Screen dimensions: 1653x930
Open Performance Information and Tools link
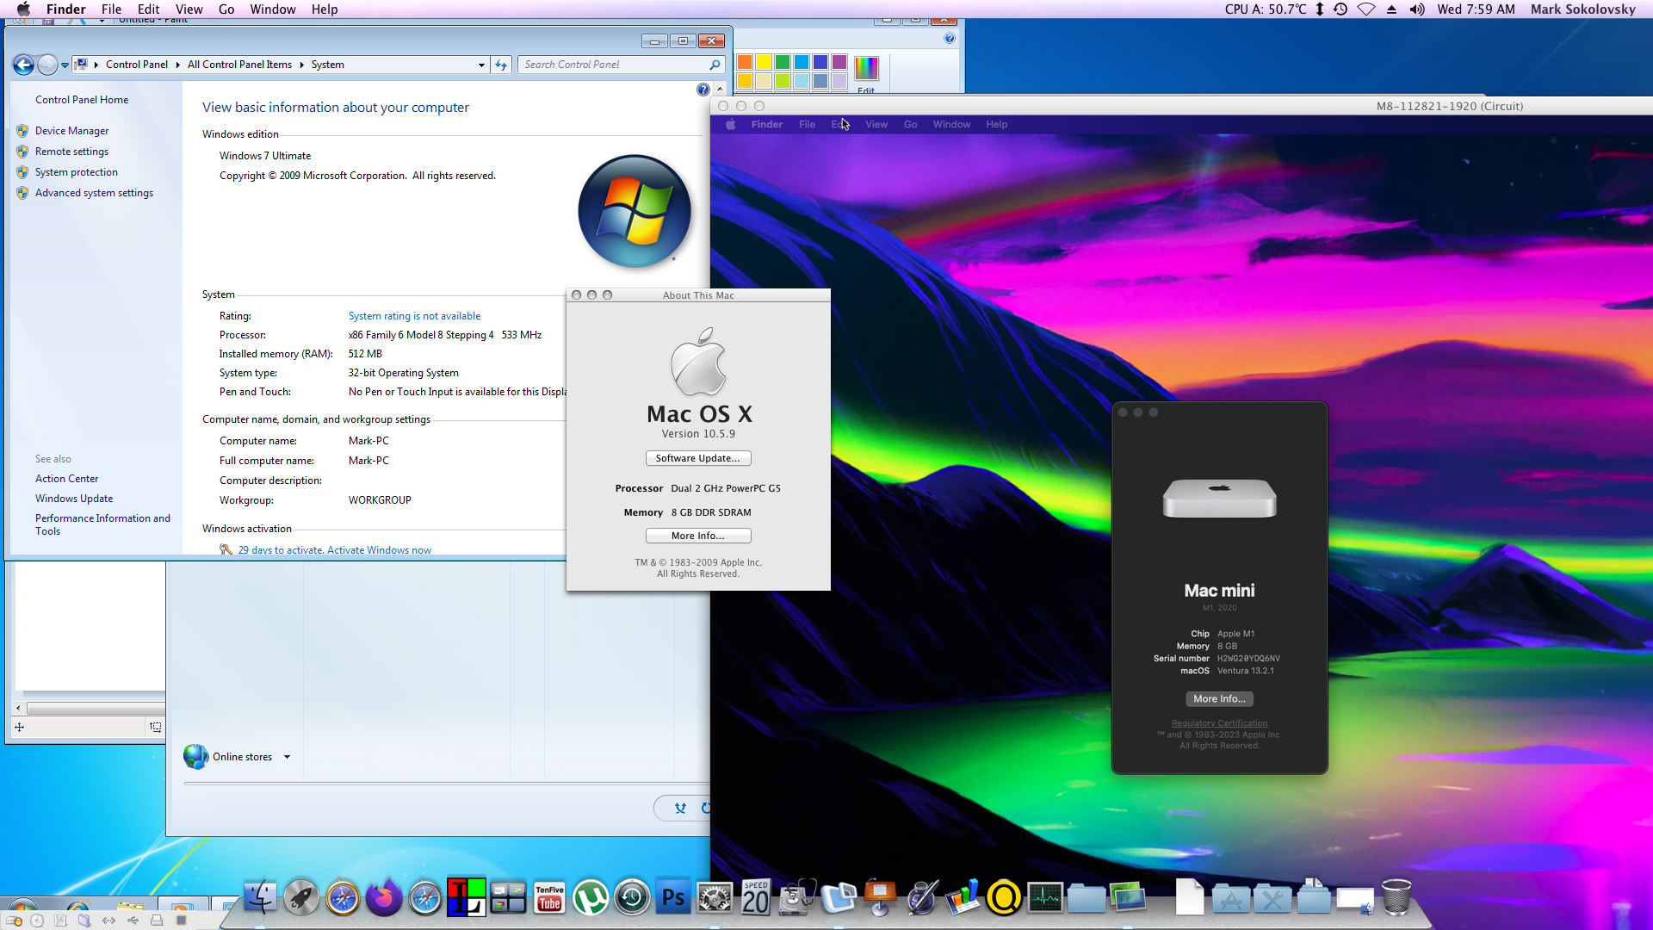pyautogui.click(x=102, y=524)
